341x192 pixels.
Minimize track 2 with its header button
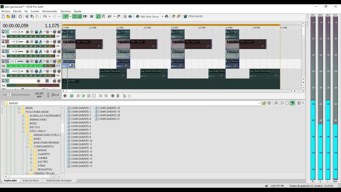click(x=3, y=41)
